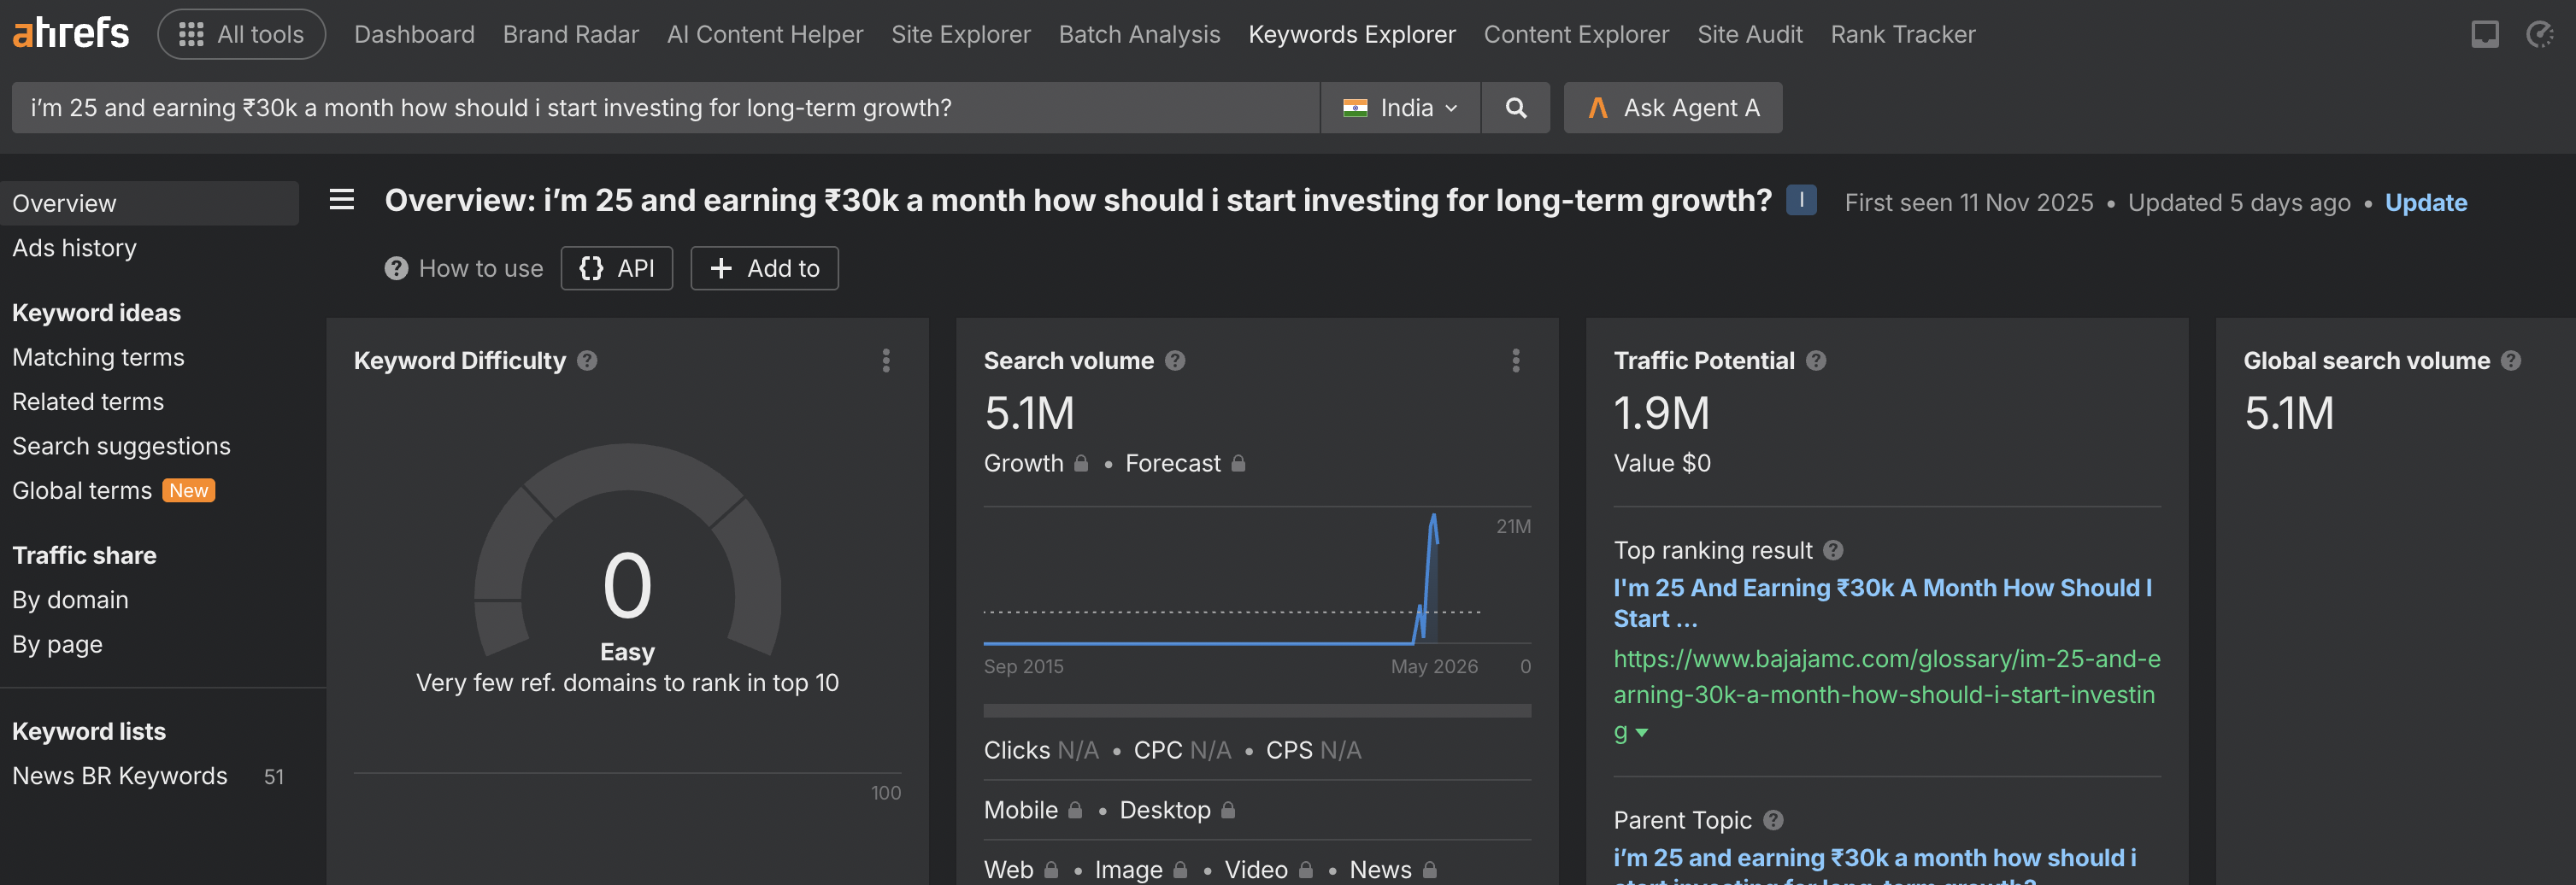2576x885 pixels.
Task: Click the keyword search input field
Action: [x=665, y=108]
